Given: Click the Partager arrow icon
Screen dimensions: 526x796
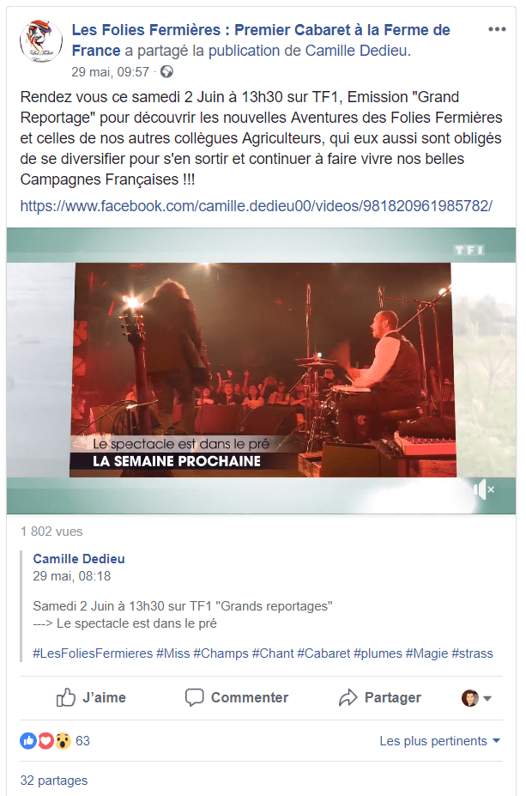Looking at the screenshot, I should [x=348, y=697].
